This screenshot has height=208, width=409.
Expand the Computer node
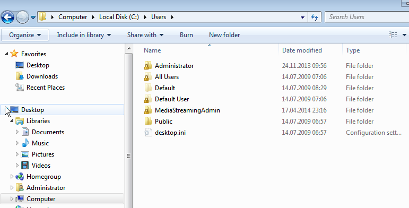(x=12, y=199)
